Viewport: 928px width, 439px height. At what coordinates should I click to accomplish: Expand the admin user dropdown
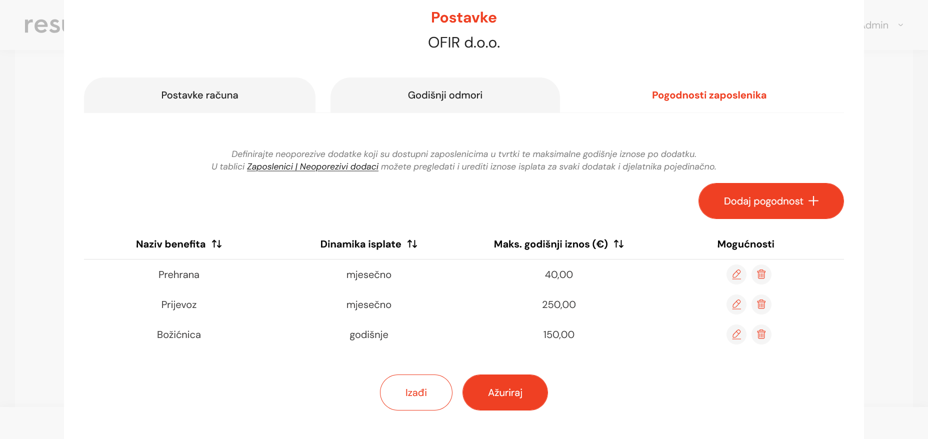point(900,25)
